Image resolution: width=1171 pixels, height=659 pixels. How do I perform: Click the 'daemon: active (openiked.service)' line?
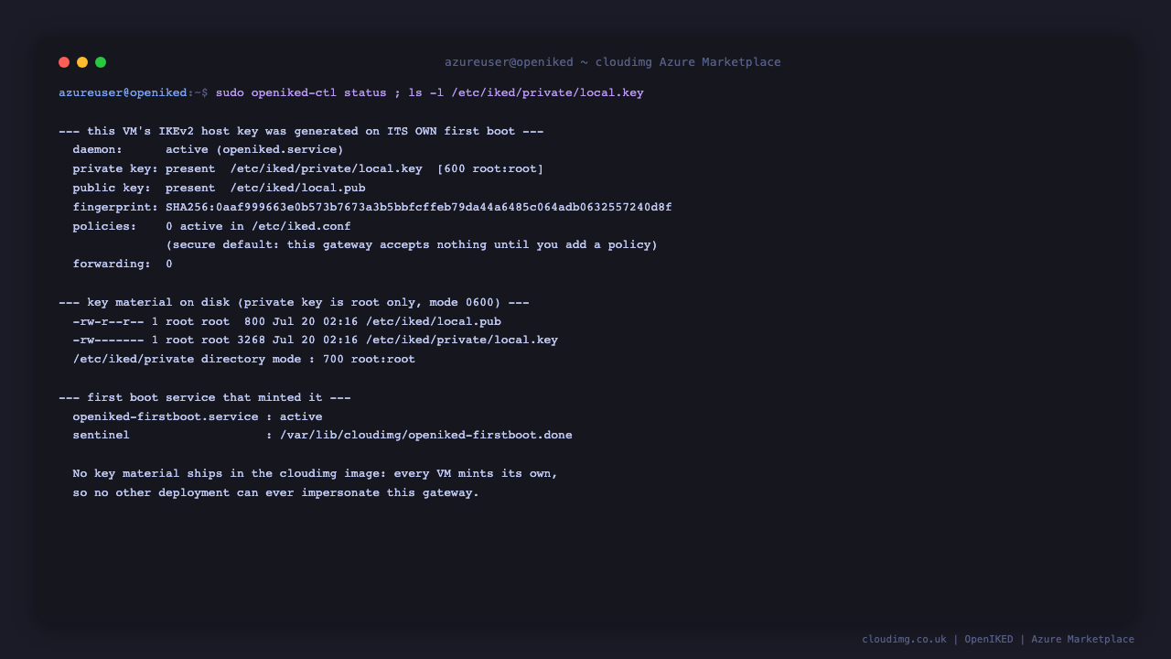tap(209, 150)
